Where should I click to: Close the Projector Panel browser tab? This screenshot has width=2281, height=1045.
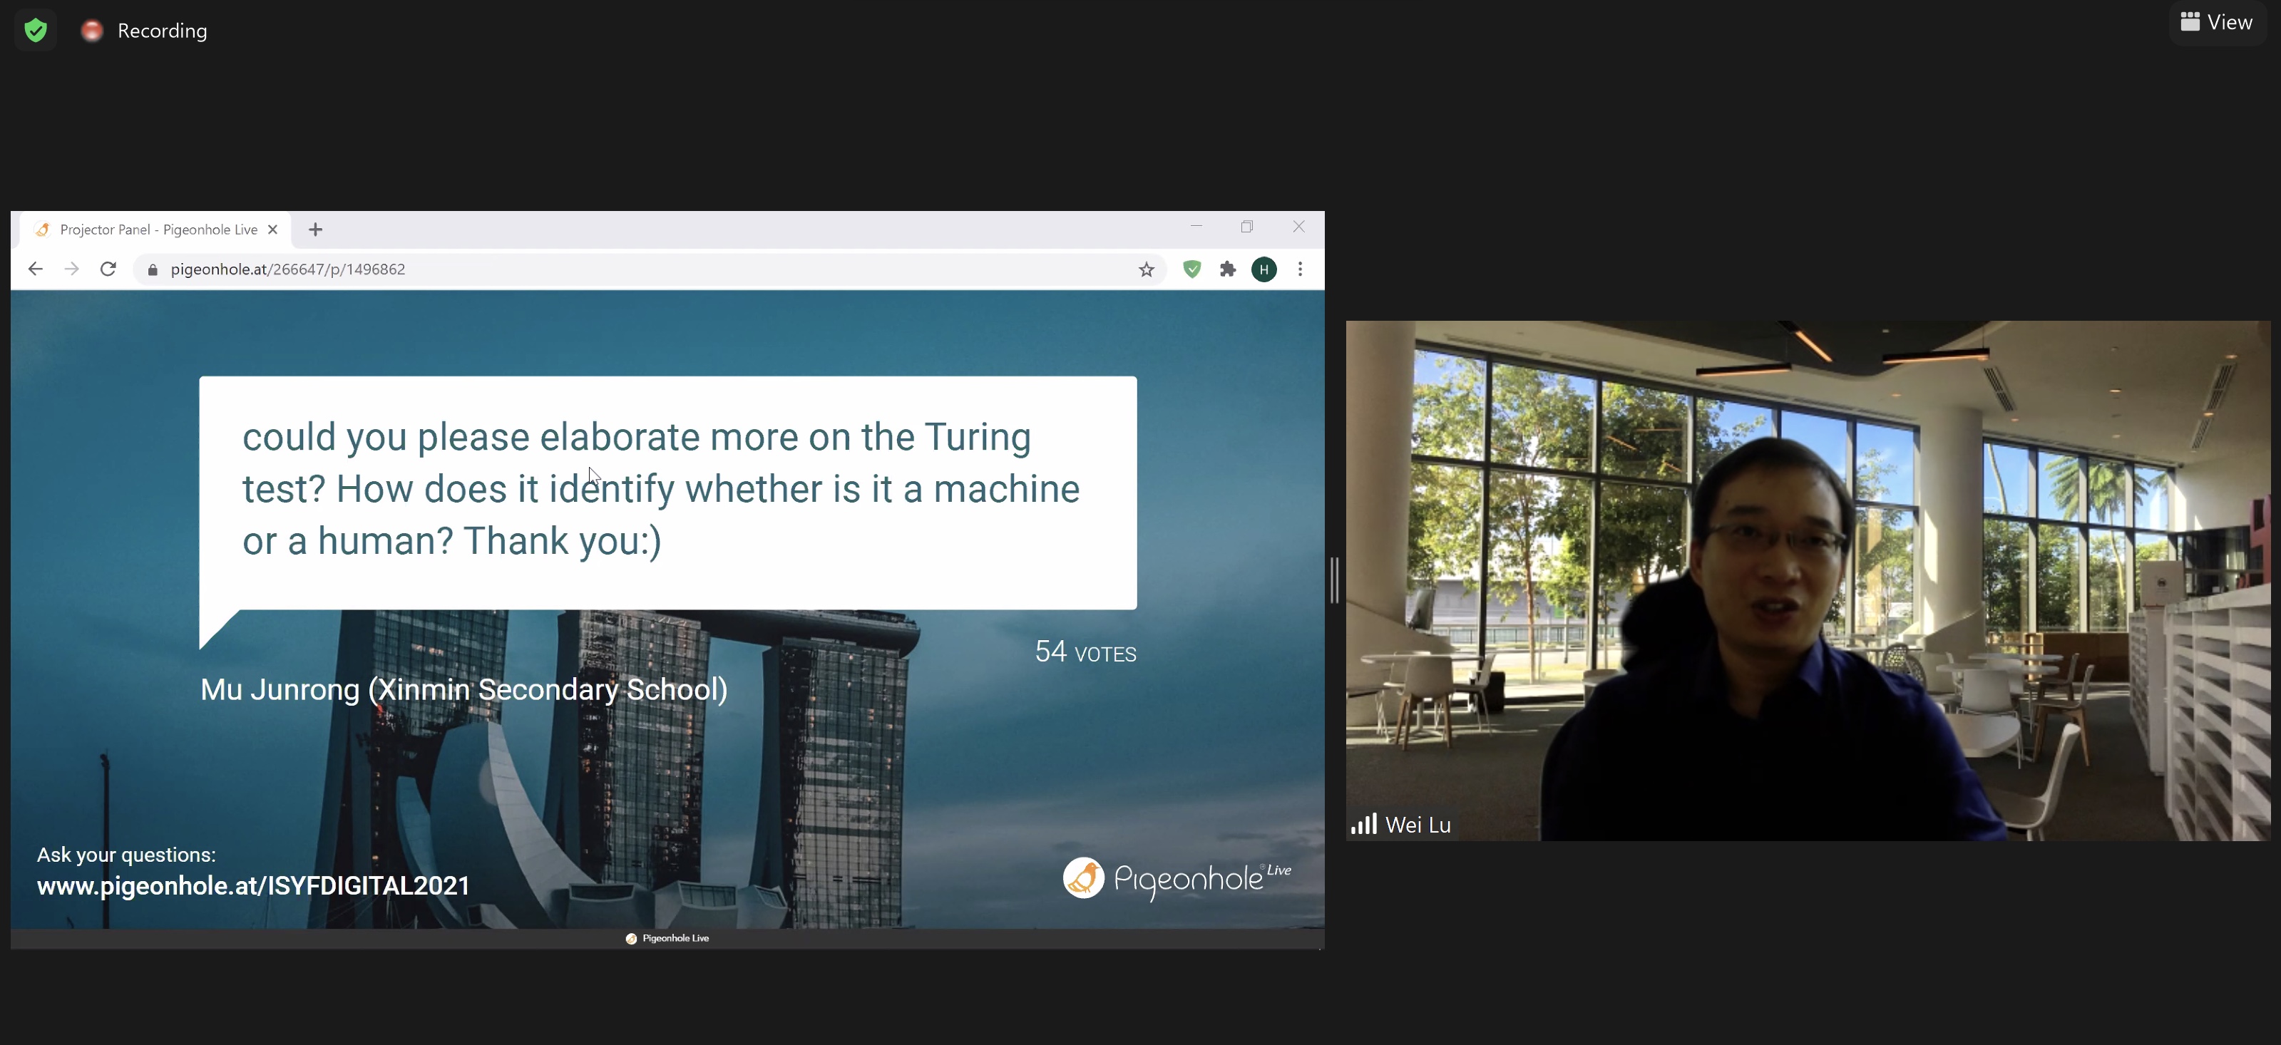coord(272,230)
